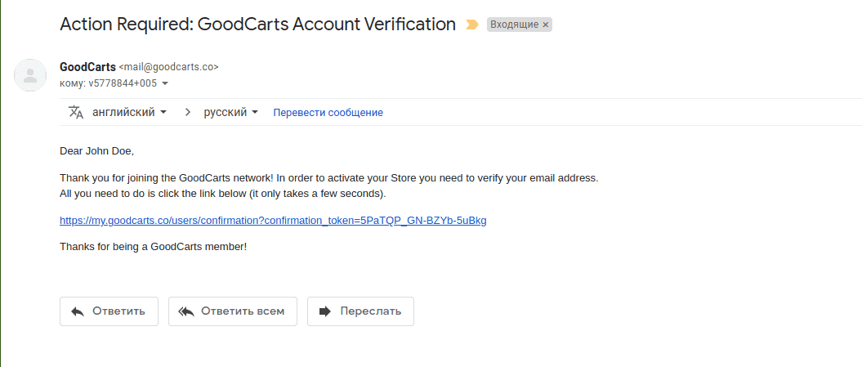862x367 pixels.
Task: Click the GoodCarts sender name
Action: coord(87,67)
